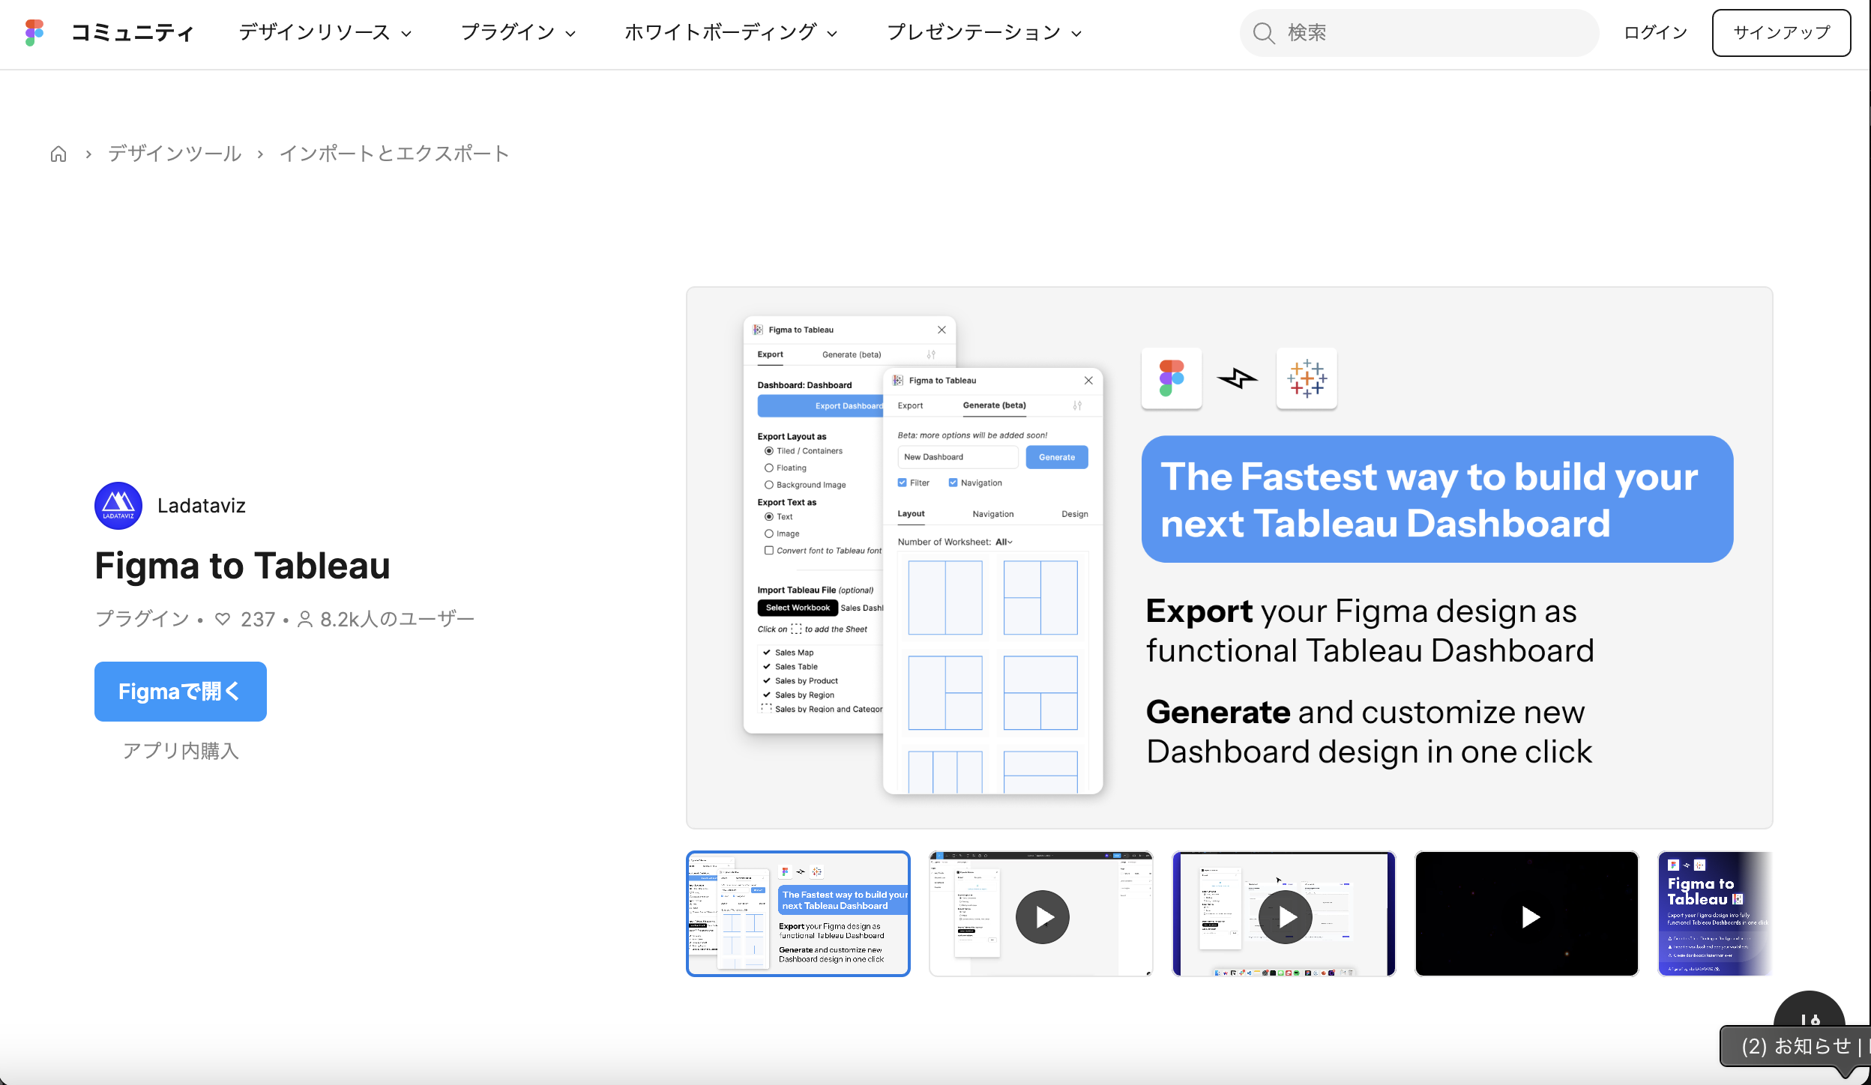The width and height of the screenshot is (1871, 1085).
Task: Expand the デザインリソース menu
Action: pos(325,33)
